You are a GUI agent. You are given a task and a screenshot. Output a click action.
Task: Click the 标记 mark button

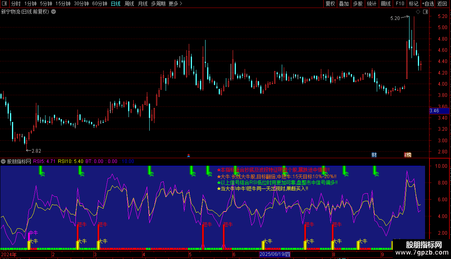tap(413, 4)
